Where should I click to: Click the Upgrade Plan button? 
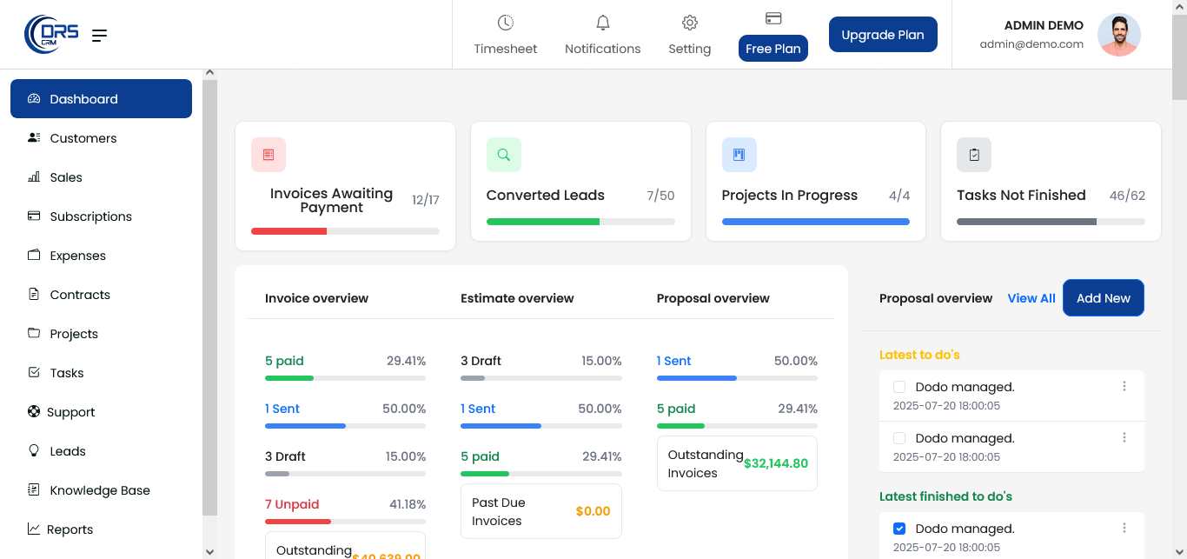pos(883,35)
